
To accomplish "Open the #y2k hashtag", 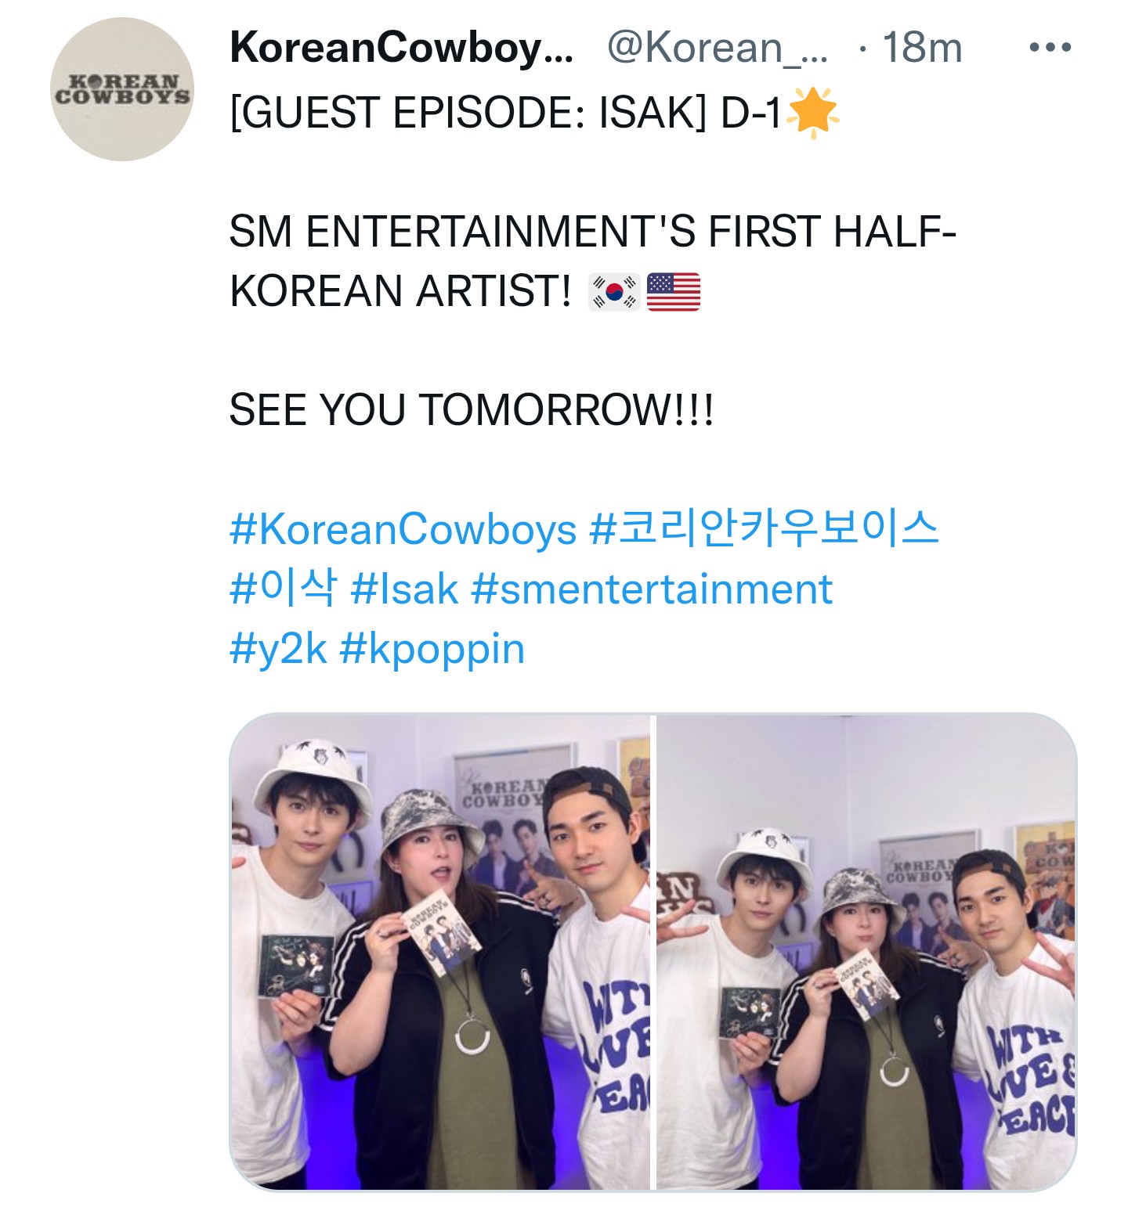I will point(278,649).
